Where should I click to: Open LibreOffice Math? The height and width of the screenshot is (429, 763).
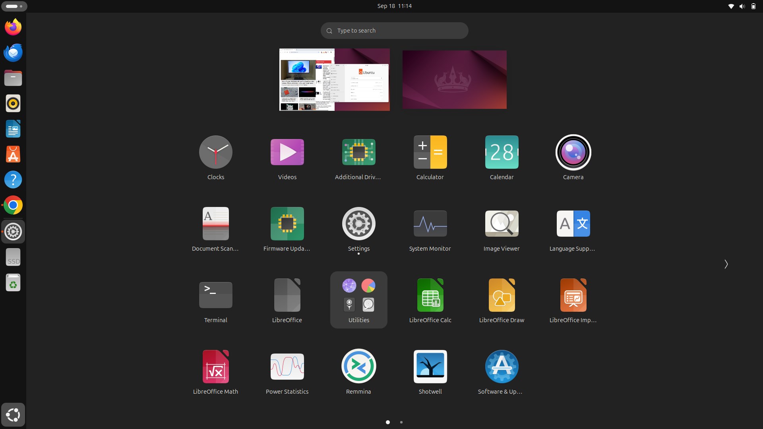pos(215,372)
